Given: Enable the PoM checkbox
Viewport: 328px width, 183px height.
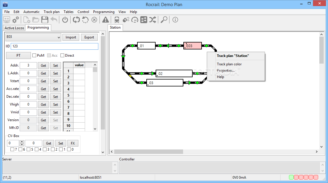Looking at the screenshot, I should [x=34, y=56].
